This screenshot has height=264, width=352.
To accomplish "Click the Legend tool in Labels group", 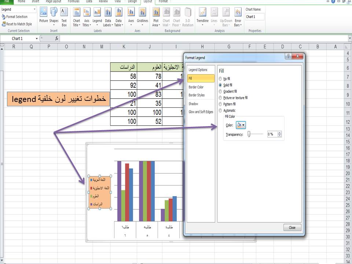I will pyautogui.click(x=97, y=18).
